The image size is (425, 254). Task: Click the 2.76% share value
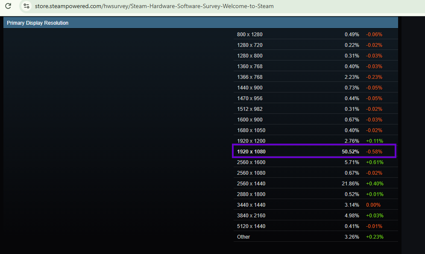(352, 141)
